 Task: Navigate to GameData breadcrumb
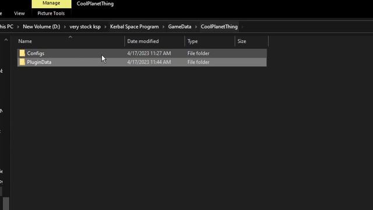pos(180,27)
